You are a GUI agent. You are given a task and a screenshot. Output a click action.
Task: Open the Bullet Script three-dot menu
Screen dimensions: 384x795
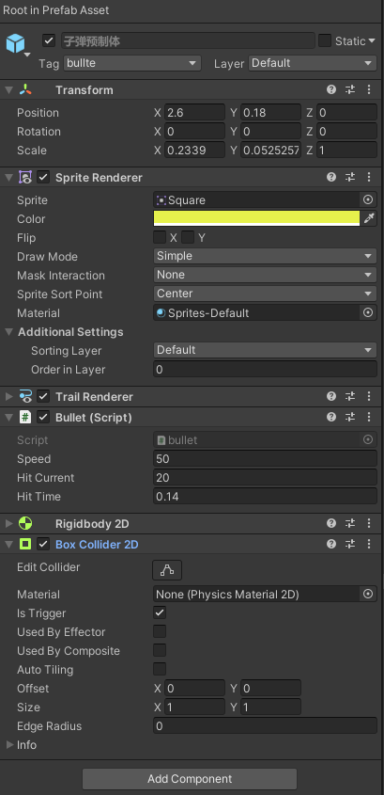[369, 417]
